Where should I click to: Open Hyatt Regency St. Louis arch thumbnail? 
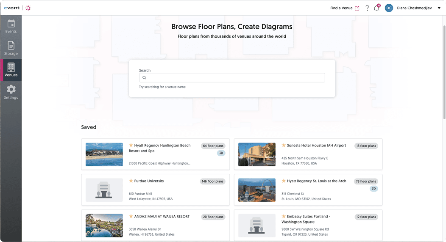point(257,190)
